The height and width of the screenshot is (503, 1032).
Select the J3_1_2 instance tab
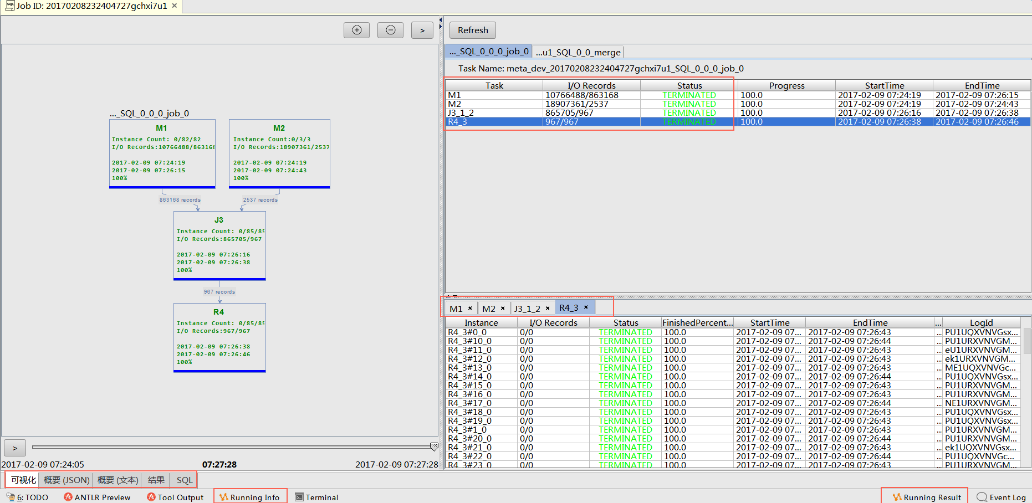(527, 309)
